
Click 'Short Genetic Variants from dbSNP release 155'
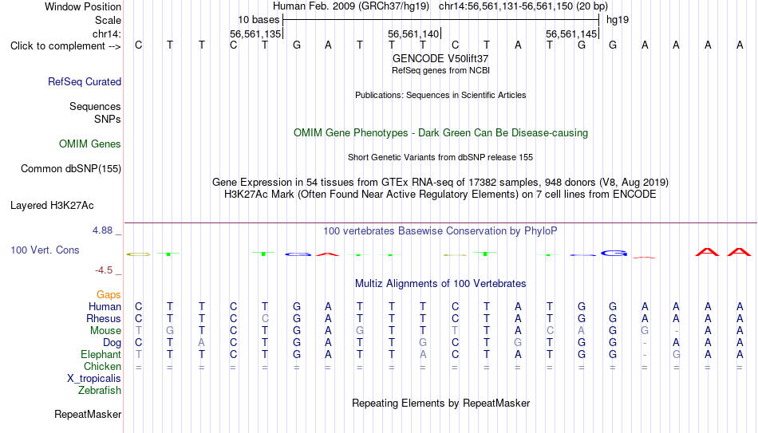pos(440,158)
